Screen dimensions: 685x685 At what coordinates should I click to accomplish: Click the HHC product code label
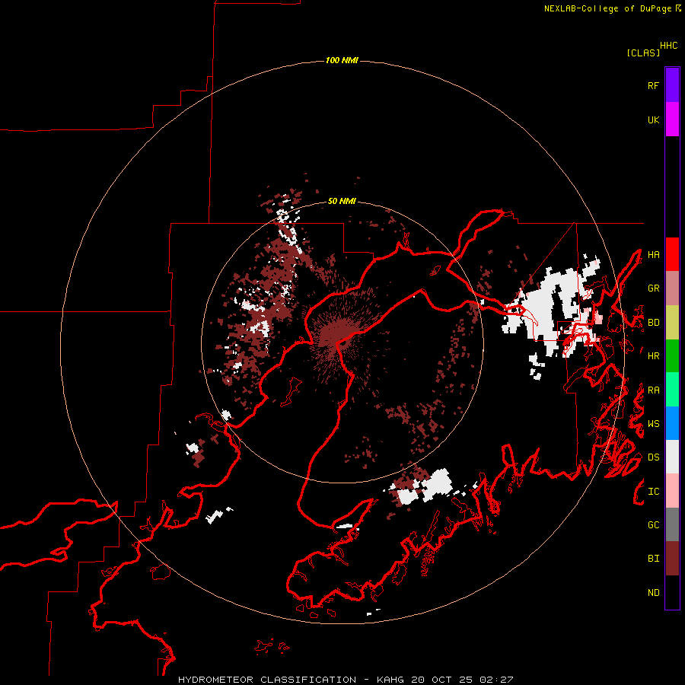(x=669, y=46)
